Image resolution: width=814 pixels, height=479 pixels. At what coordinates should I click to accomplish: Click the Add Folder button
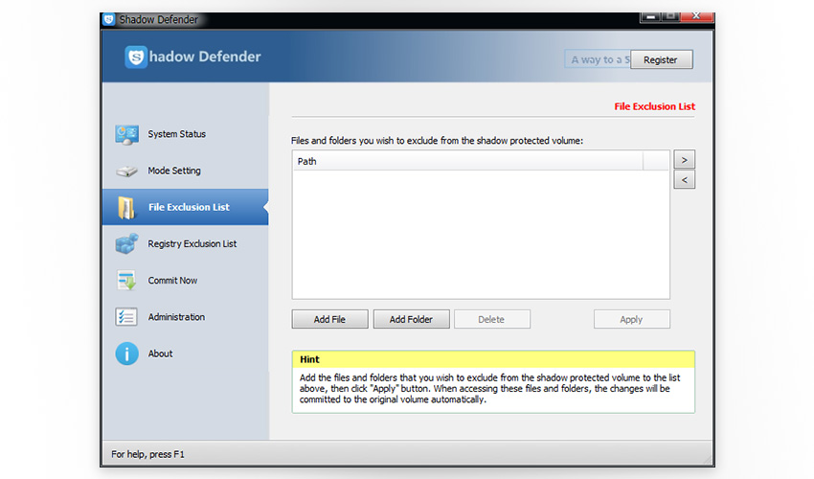click(x=411, y=320)
